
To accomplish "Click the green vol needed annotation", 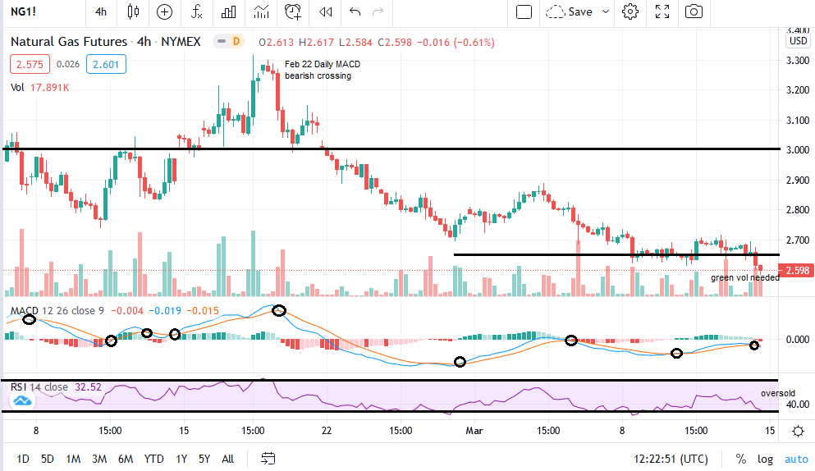I will pos(745,277).
